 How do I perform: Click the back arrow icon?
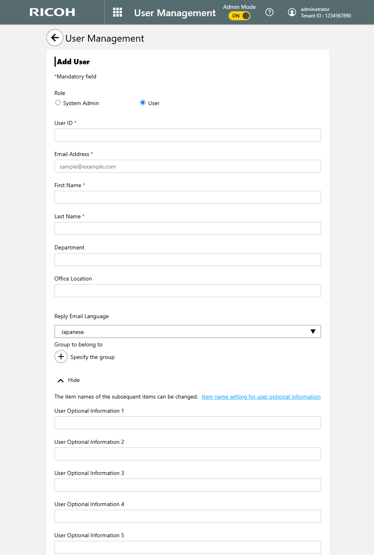55,38
